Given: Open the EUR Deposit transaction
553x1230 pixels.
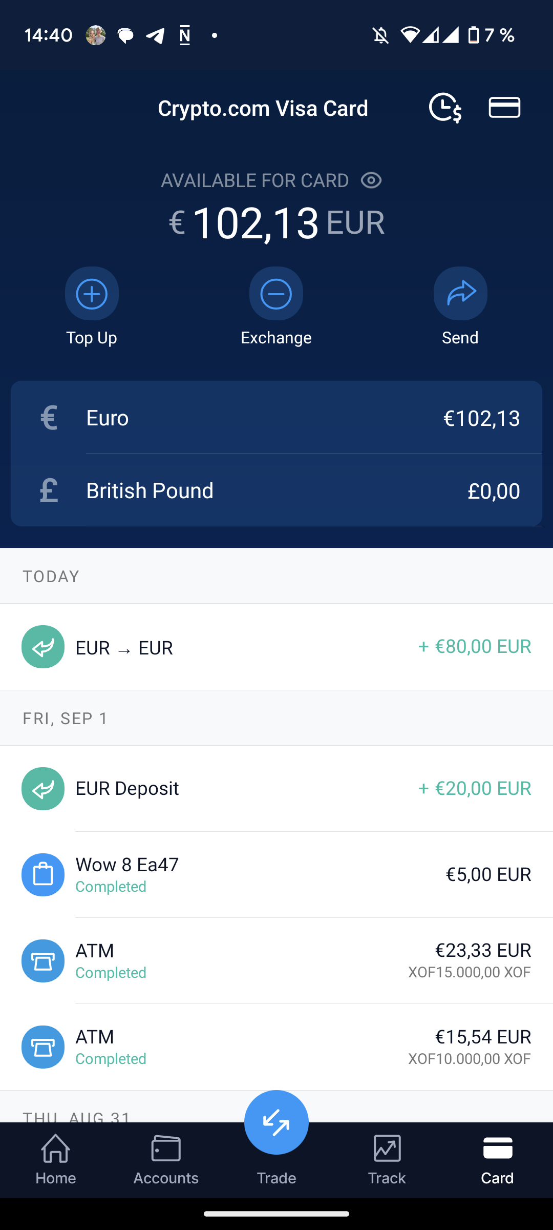Looking at the screenshot, I should click(x=276, y=788).
